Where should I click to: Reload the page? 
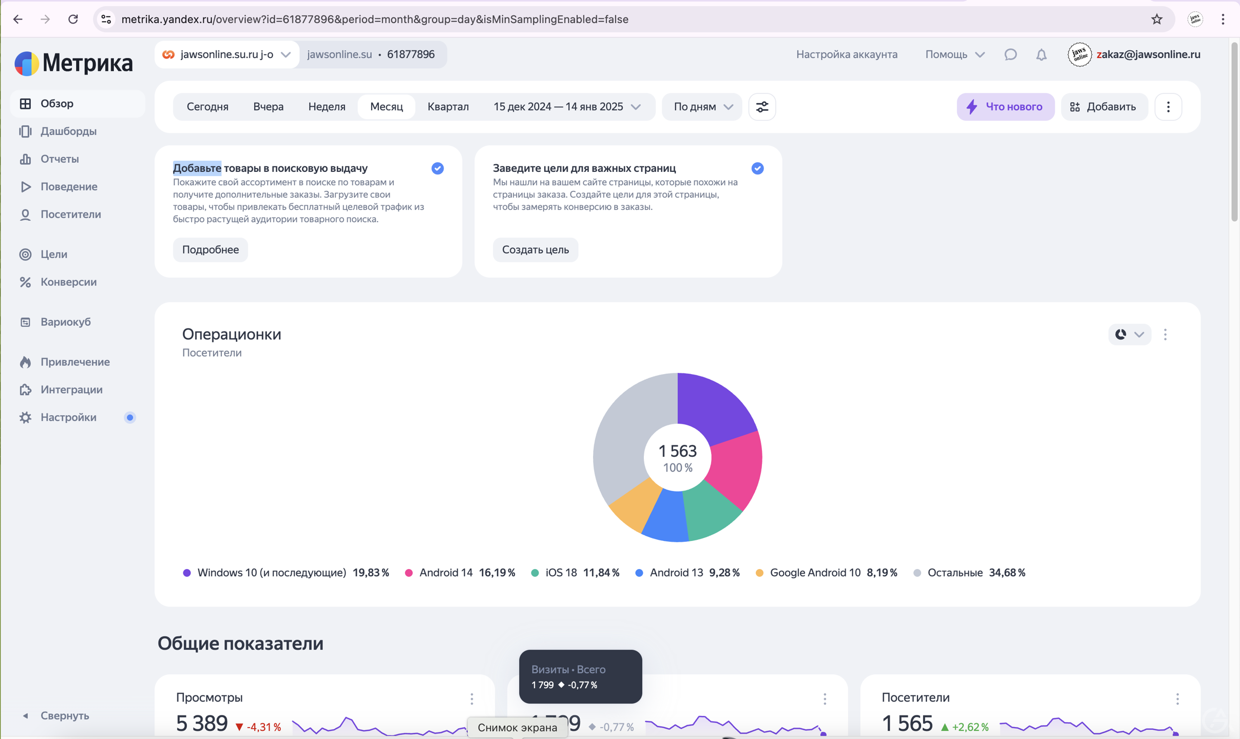73,20
